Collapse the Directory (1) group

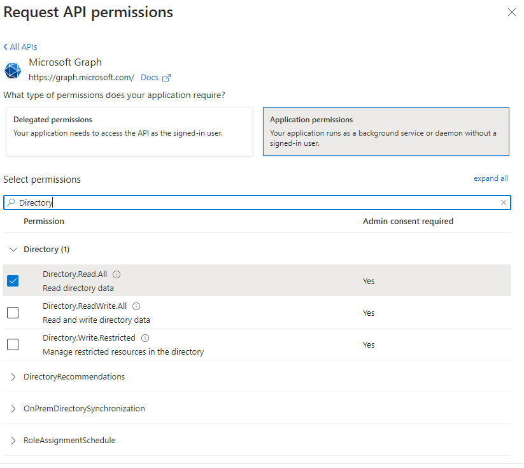[13, 250]
